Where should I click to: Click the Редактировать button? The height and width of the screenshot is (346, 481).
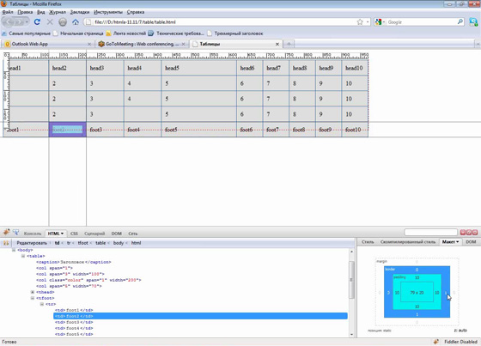coord(32,243)
